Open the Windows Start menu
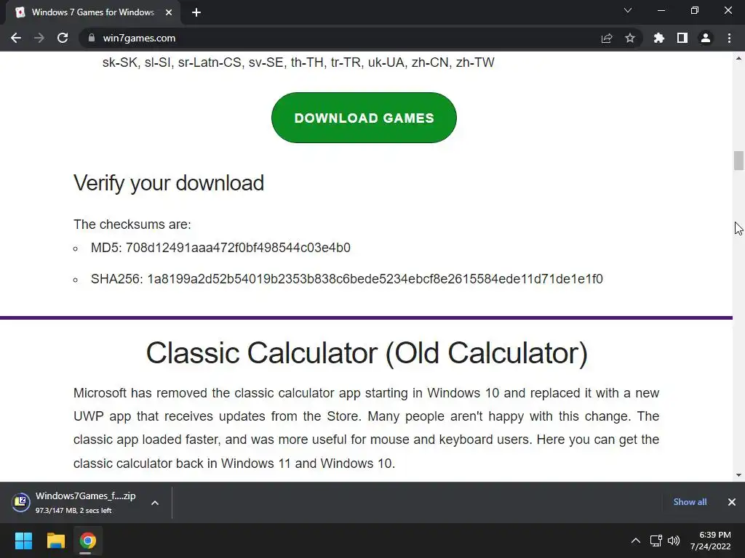 point(23,541)
